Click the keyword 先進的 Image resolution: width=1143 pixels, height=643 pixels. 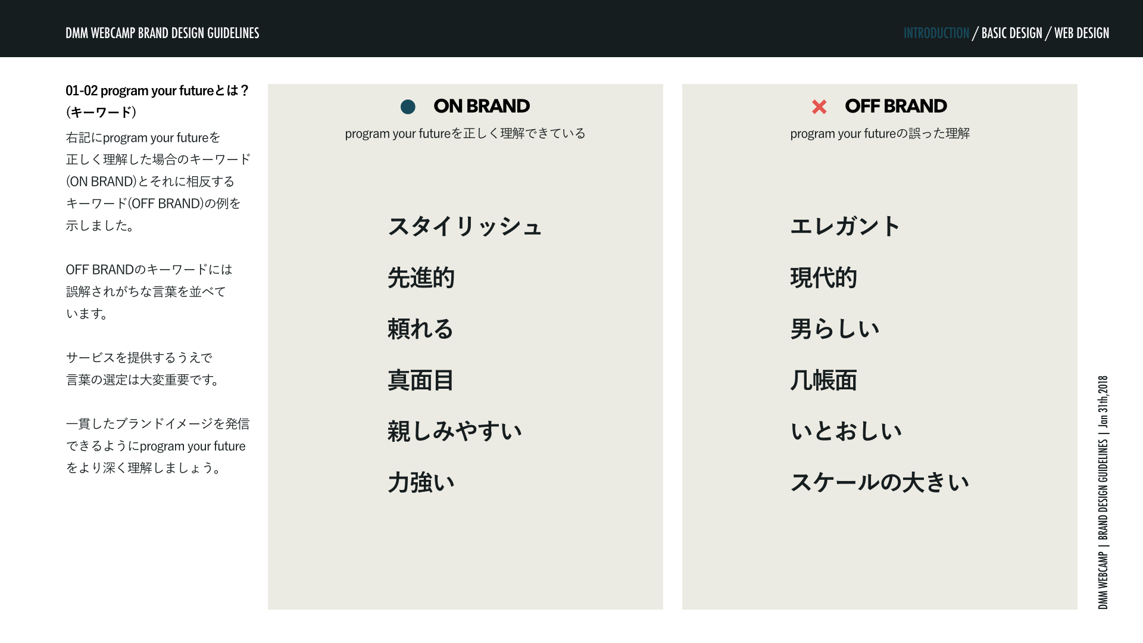[x=421, y=277]
